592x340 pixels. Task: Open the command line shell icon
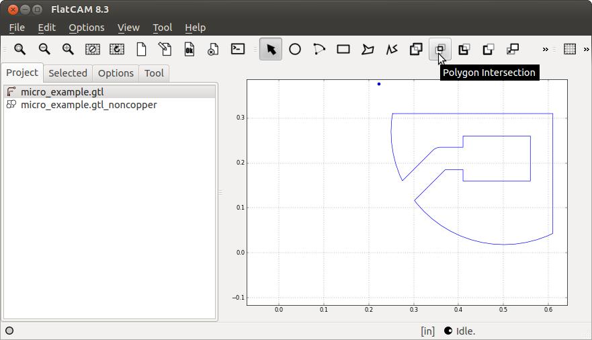237,49
